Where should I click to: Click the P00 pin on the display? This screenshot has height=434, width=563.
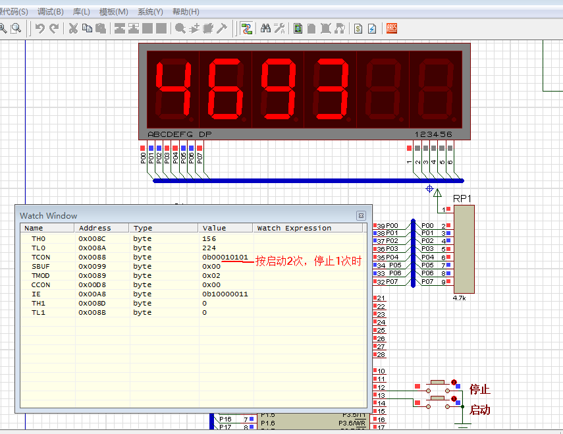[x=142, y=148]
